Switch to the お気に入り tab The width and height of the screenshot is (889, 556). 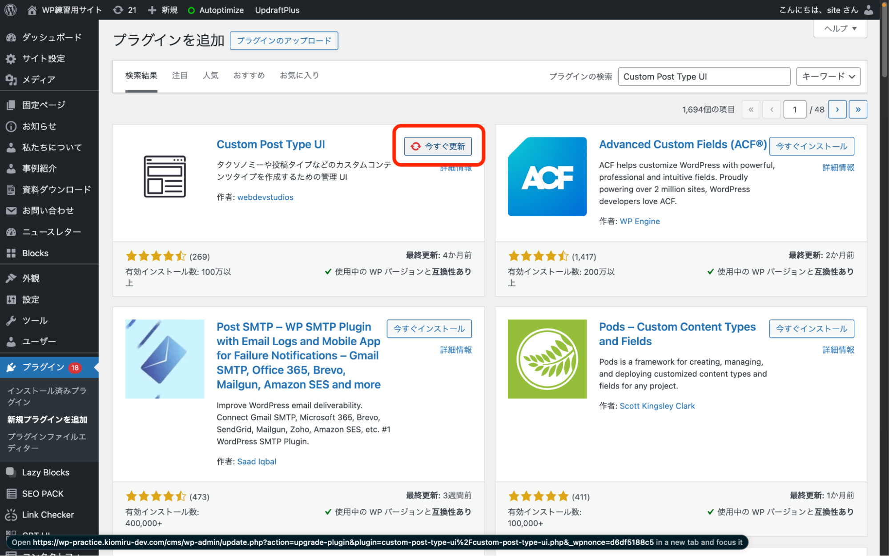click(299, 76)
